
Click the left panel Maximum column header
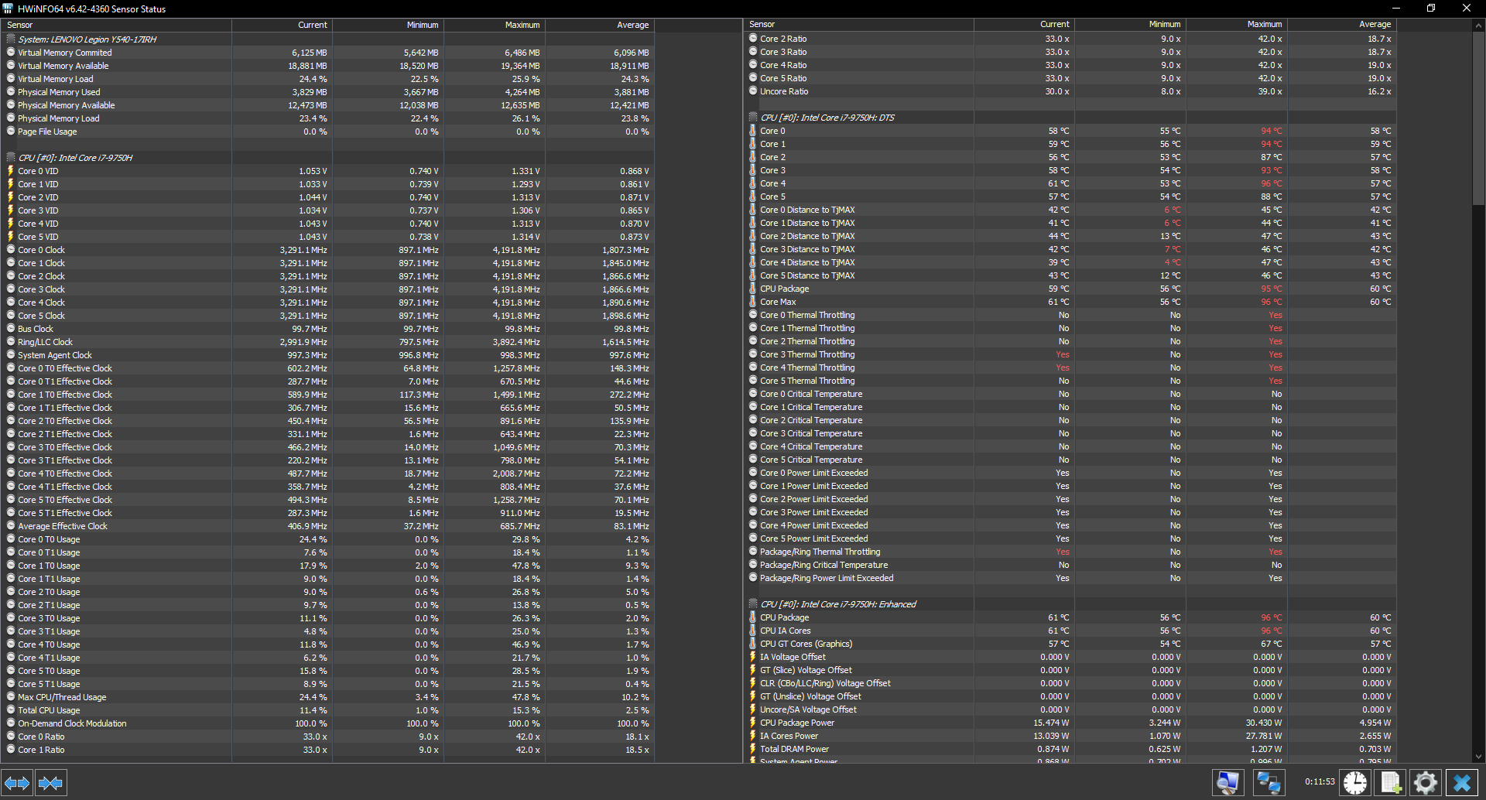click(x=495, y=25)
